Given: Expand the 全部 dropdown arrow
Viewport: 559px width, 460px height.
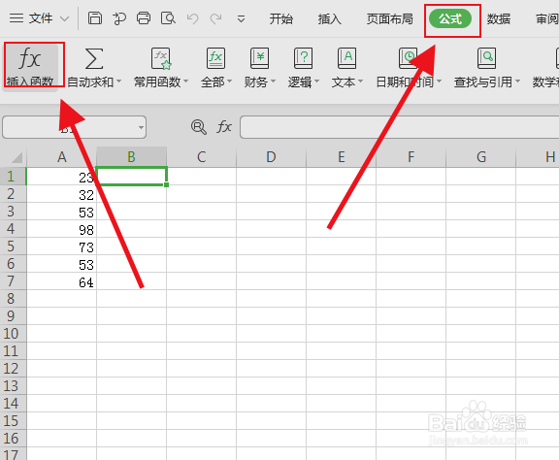Looking at the screenshot, I should coord(230,82).
